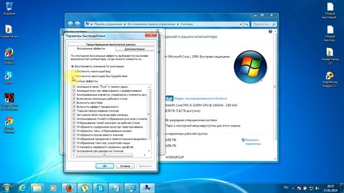The height and width of the screenshot is (193, 344).
Task: Select 'Обеспечить наилучший вид' radio button
Action: click(x=73, y=71)
